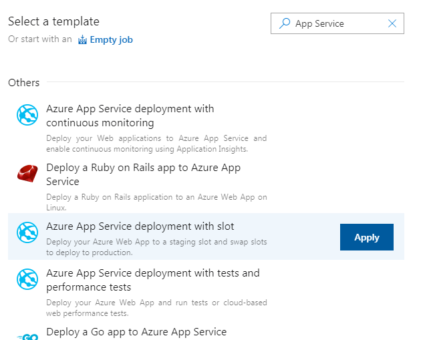Open the Empty job link
The width and height of the screenshot is (423, 340).
tap(111, 39)
